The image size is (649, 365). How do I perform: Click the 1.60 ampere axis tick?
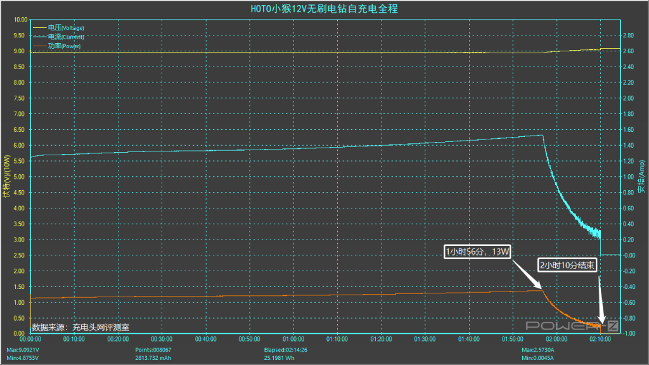[628, 130]
